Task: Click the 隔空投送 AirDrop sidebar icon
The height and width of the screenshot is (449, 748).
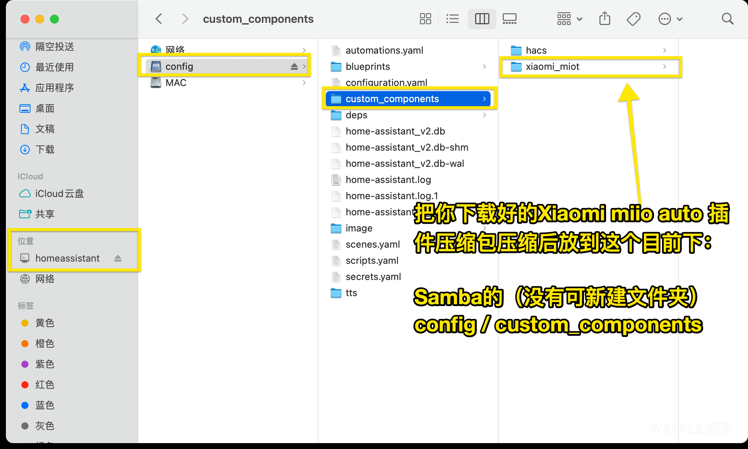Action: pyautogui.click(x=25, y=47)
